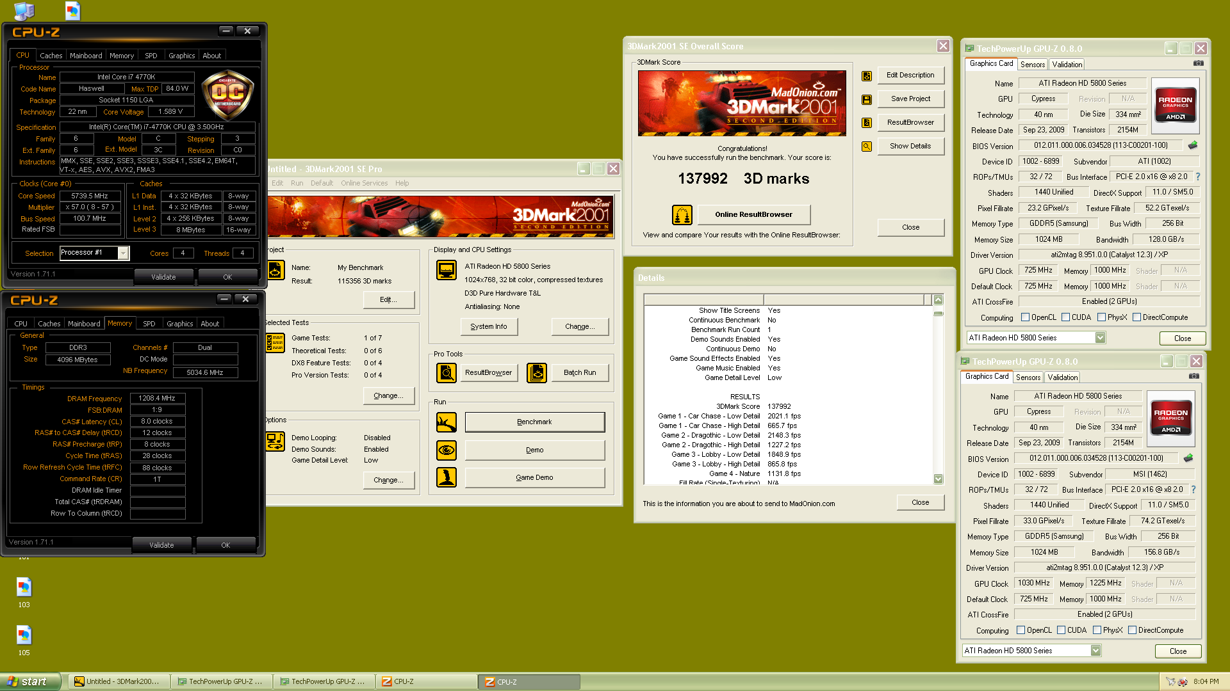The height and width of the screenshot is (691, 1230).
Task: Open Processor #1 selection dropdown in CPU-Z
Action: click(123, 253)
